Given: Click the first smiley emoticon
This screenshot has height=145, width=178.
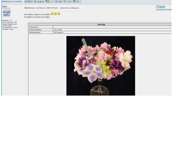Looking at the screenshot, I should (x=52, y=14).
